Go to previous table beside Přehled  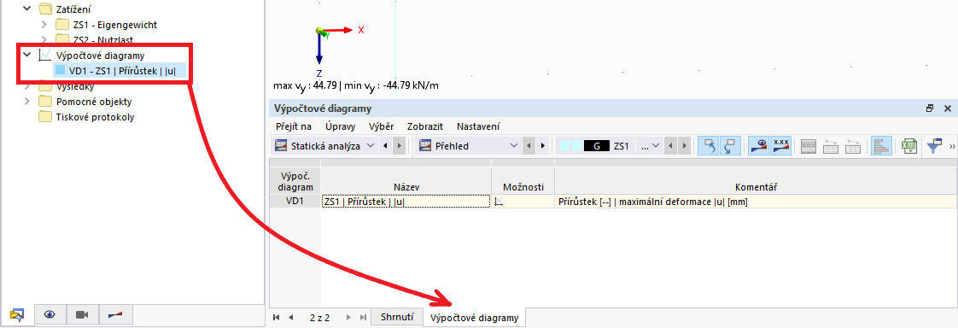coord(529,146)
